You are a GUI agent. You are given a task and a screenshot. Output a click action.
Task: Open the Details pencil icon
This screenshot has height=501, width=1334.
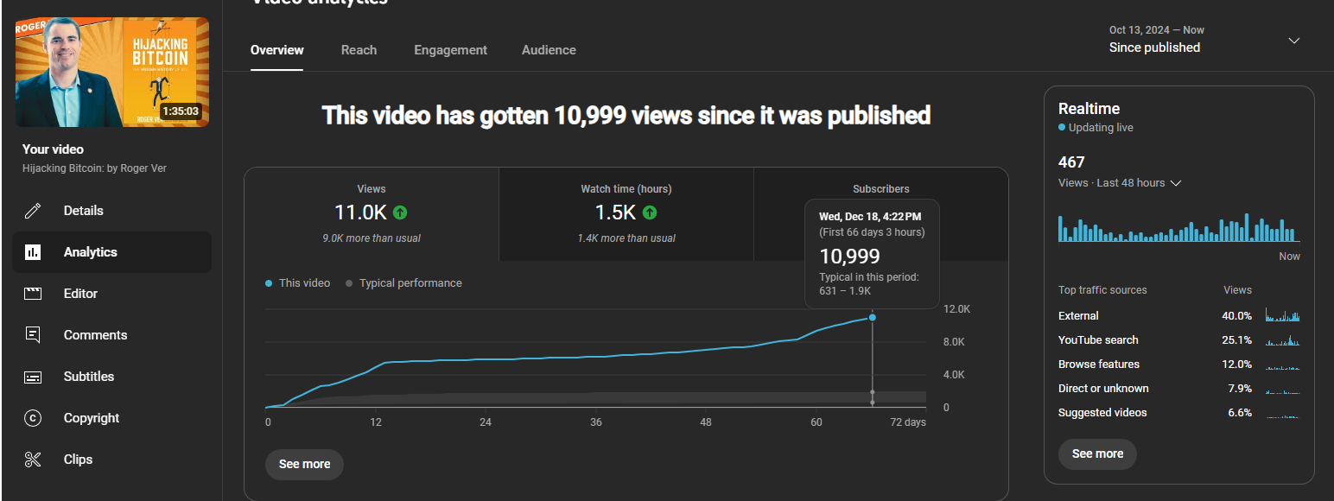33,211
